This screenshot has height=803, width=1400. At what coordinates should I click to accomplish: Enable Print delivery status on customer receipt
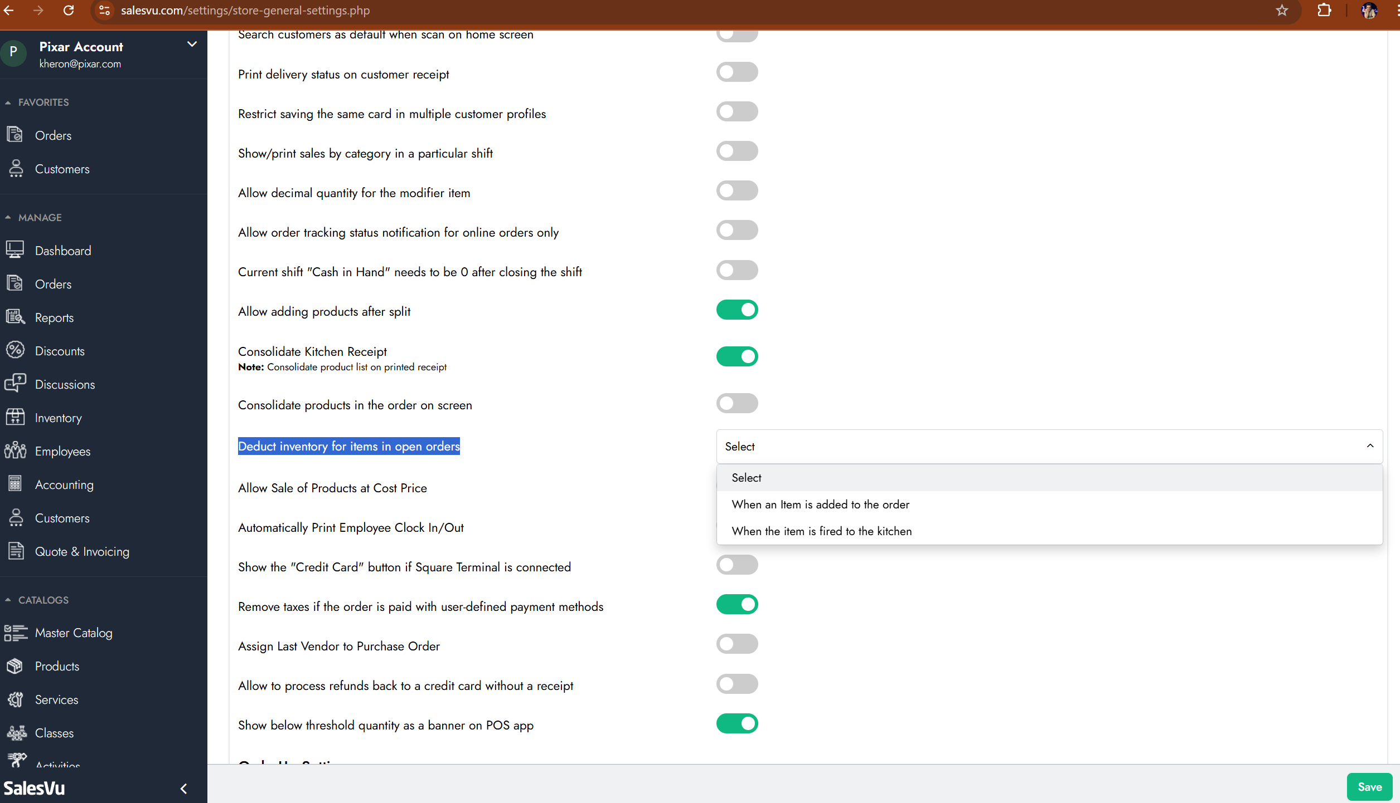click(x=737, y=72)
